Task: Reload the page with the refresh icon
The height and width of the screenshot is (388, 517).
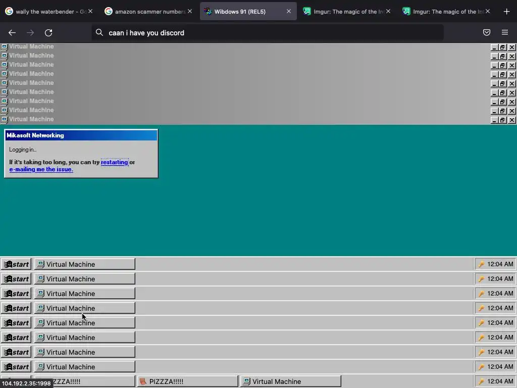Action: 48,33
